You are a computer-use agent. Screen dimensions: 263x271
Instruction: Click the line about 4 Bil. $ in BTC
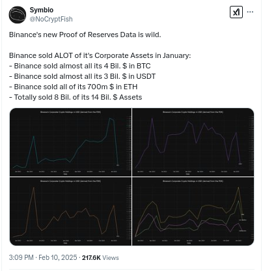tap(80, 66)
